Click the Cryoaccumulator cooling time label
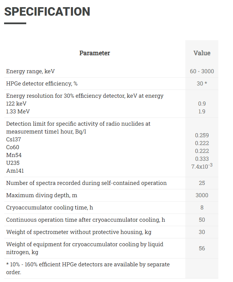 pos(49,208)
